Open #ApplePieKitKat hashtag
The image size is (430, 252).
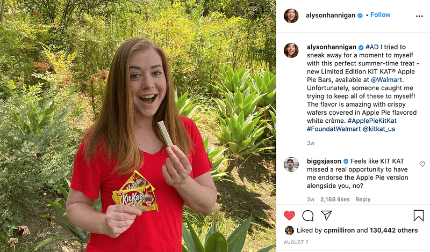[x=372, y=121]
